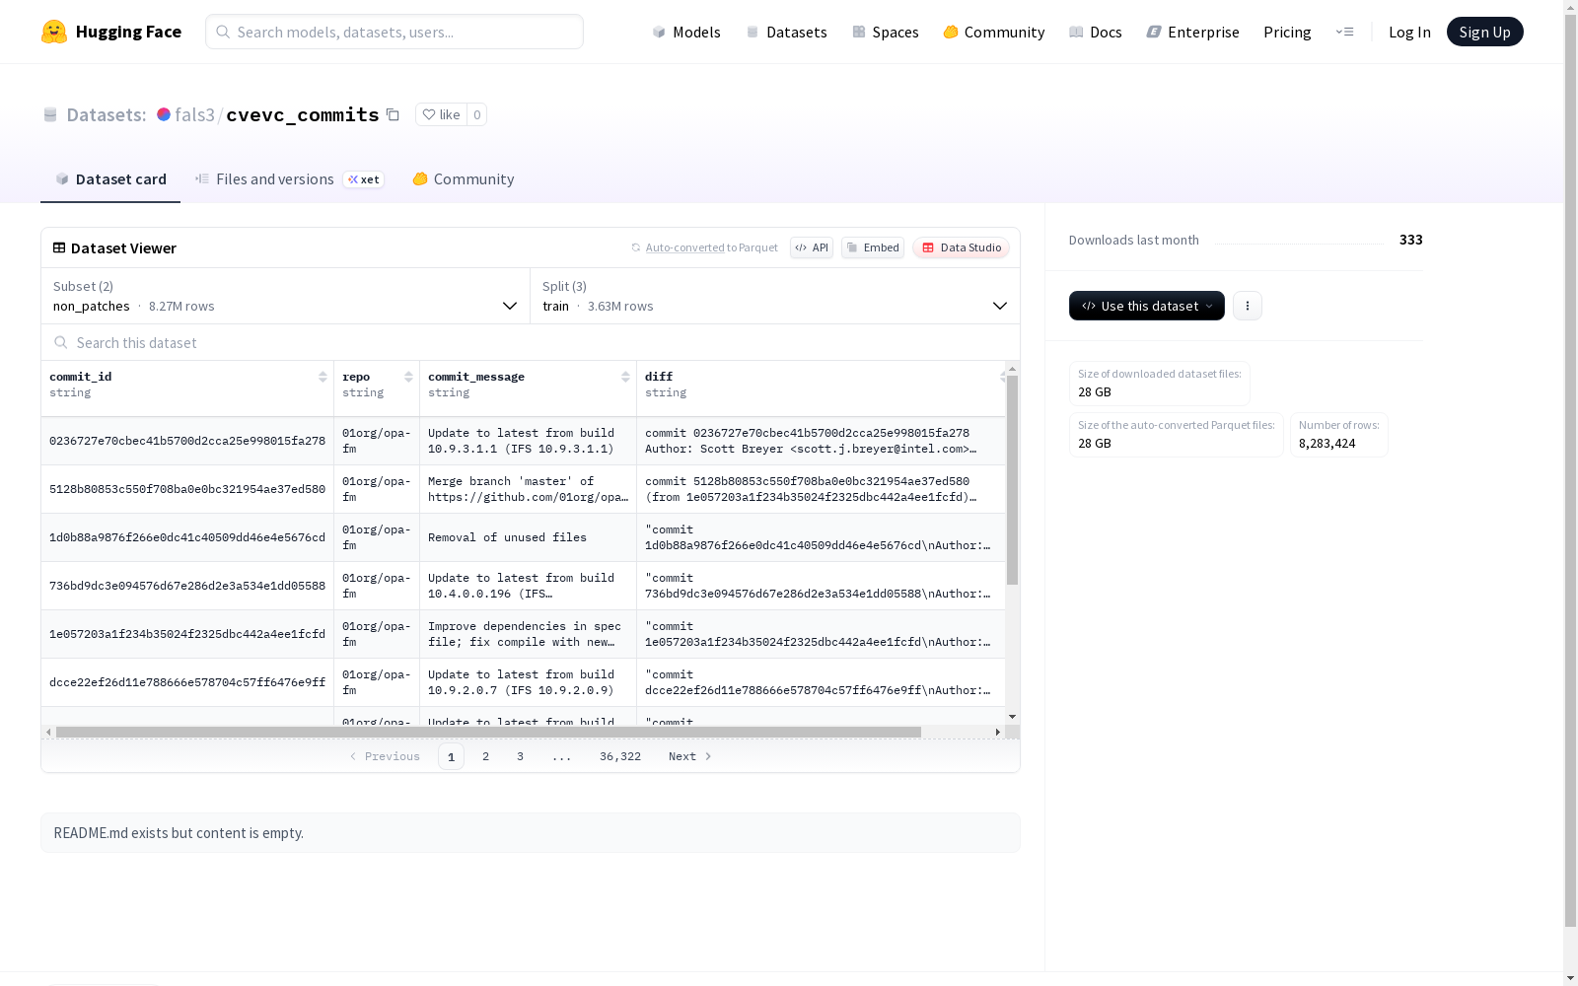Viewport: 1578px width, 986px height.
Task: Open the Models menu
Action: tap(686, 32)
